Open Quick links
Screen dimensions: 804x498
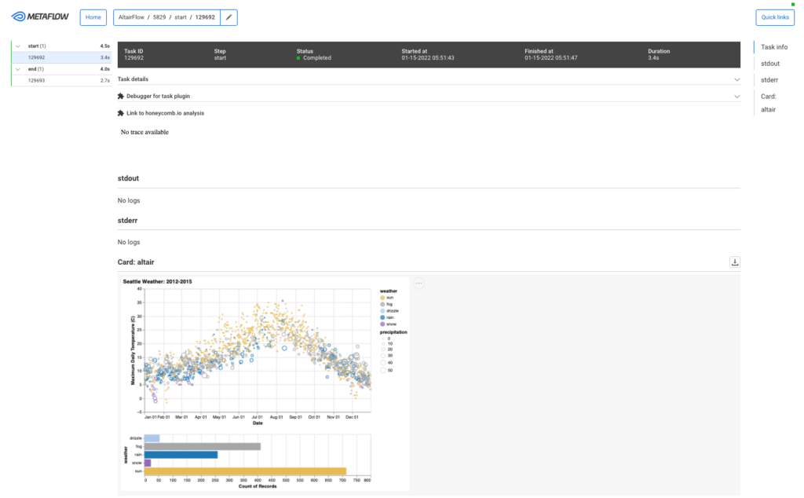click(x=775, y=17)
